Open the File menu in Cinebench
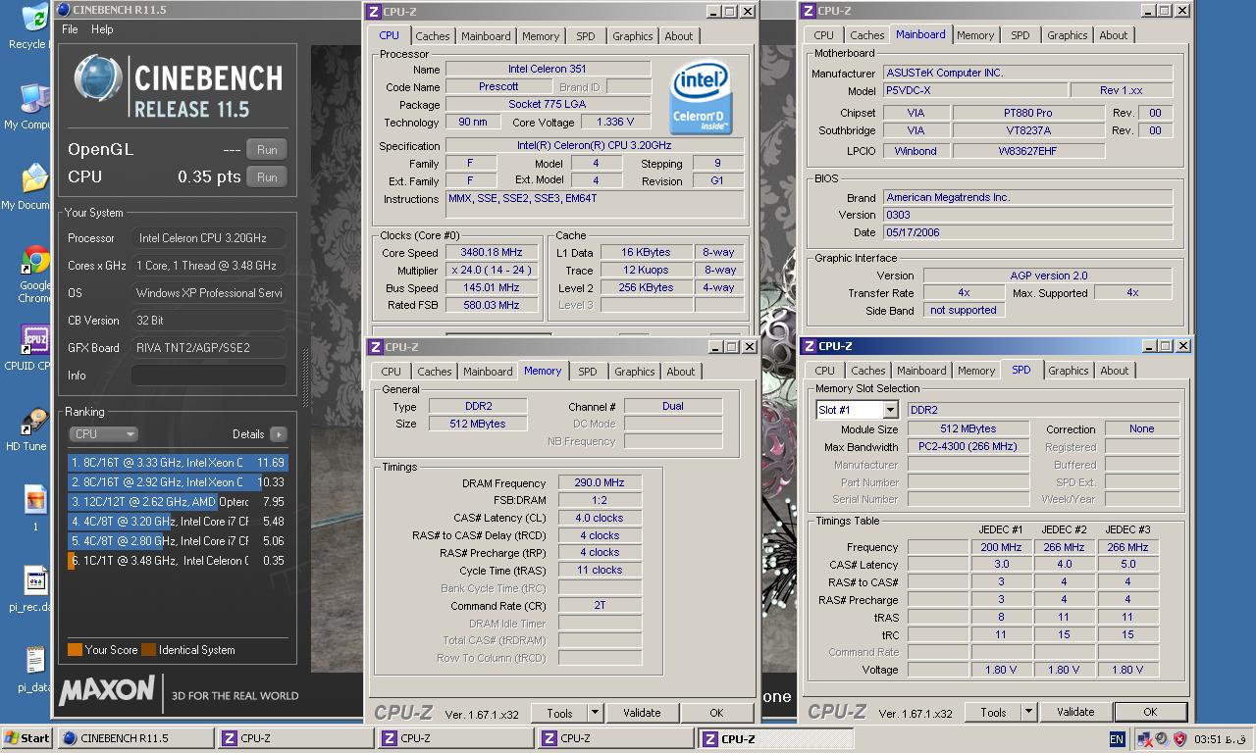This screenshot has height=753, width=1256. [x=70, y=29]
